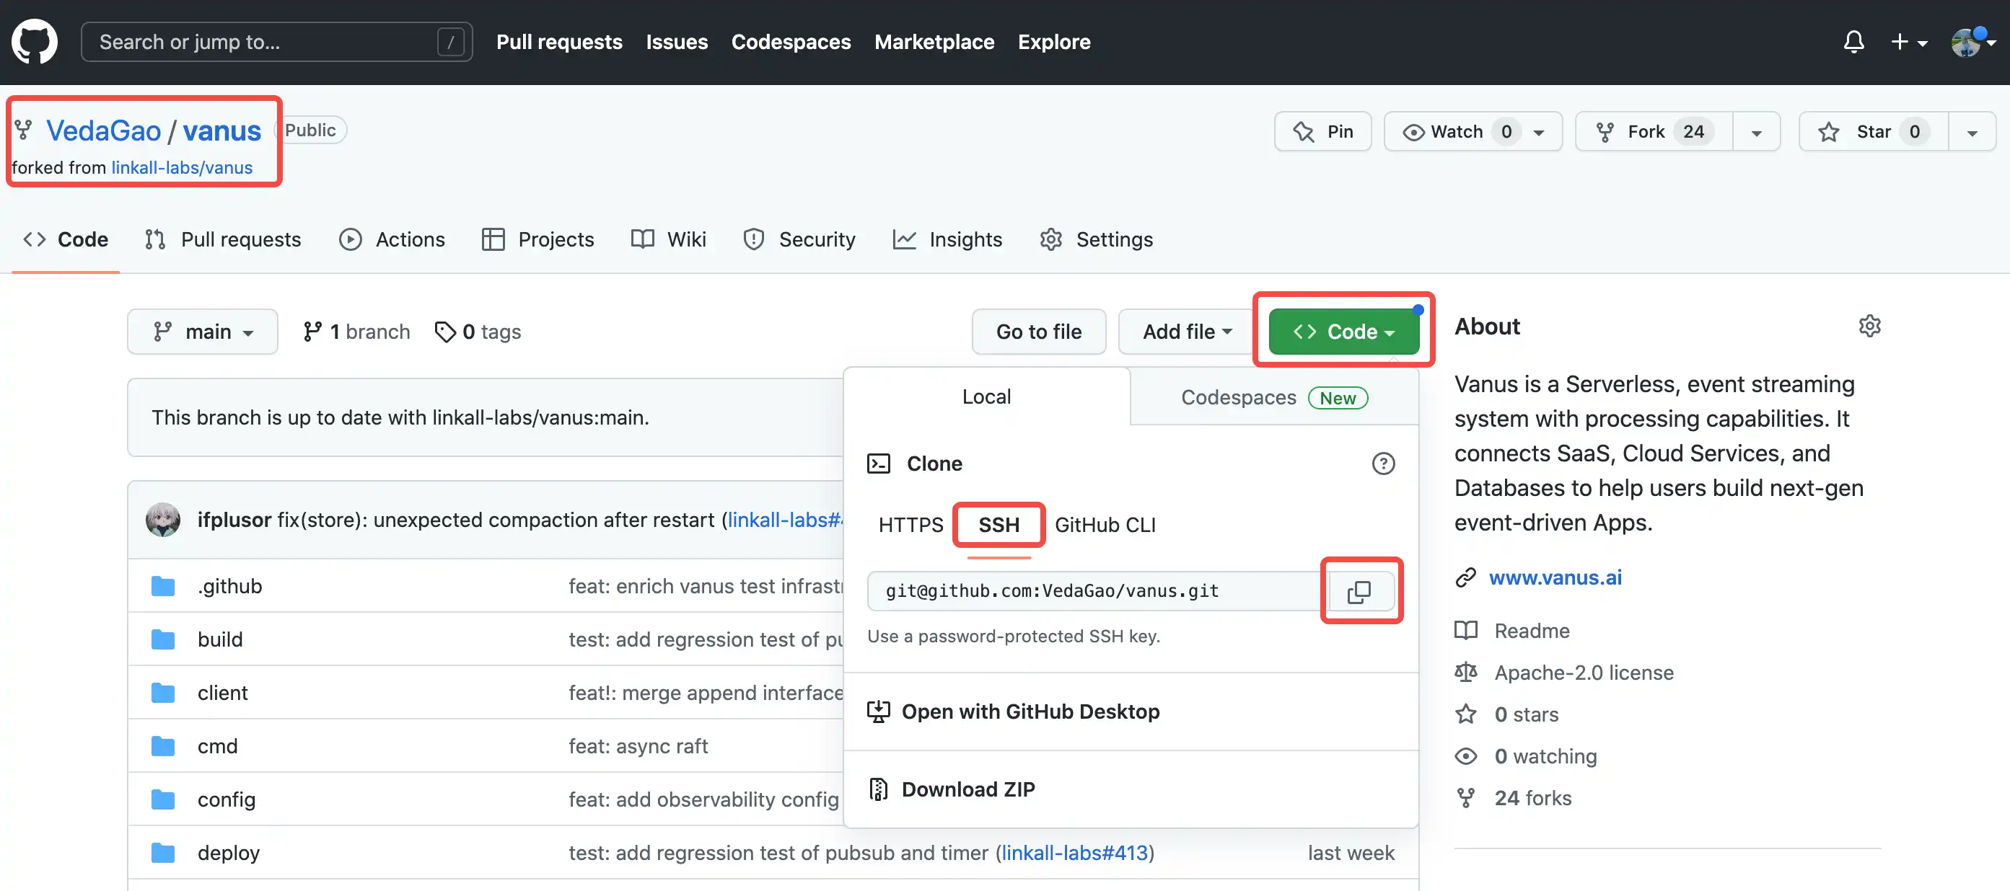The width and height of the screenshot is (2010, 891).
Task: Click Codespaces in top navigation
Action: (791, 42)
